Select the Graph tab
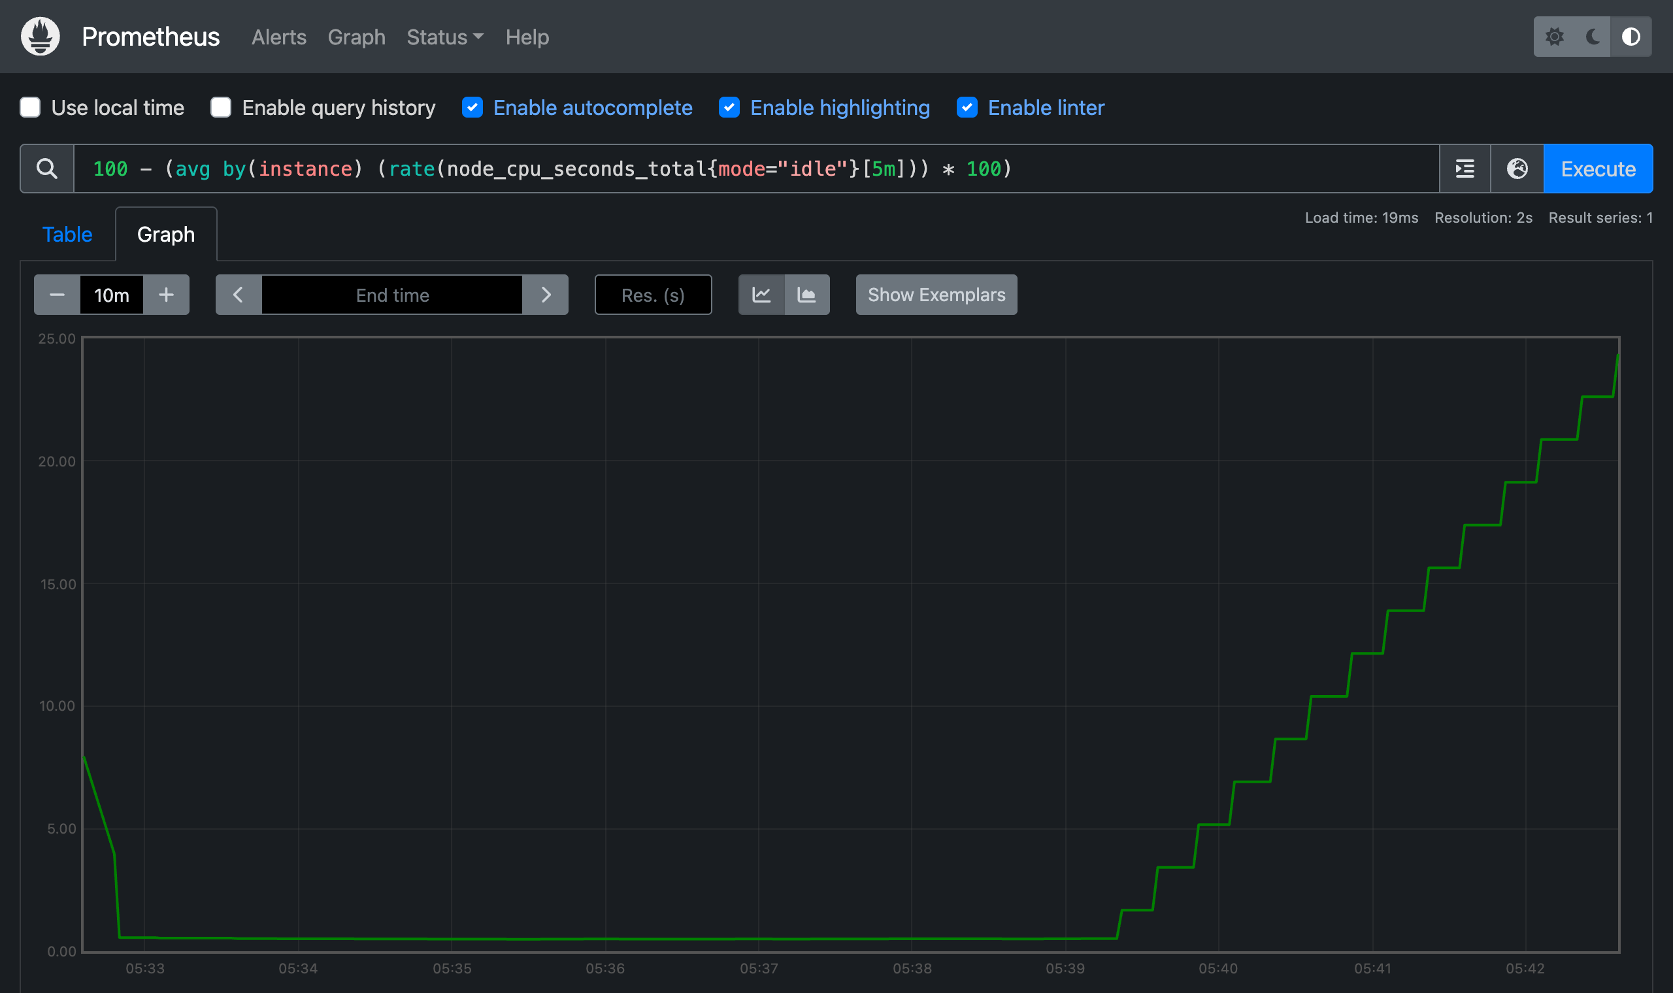This screenshot has height=993, width=1673. [x=166, y=234]
